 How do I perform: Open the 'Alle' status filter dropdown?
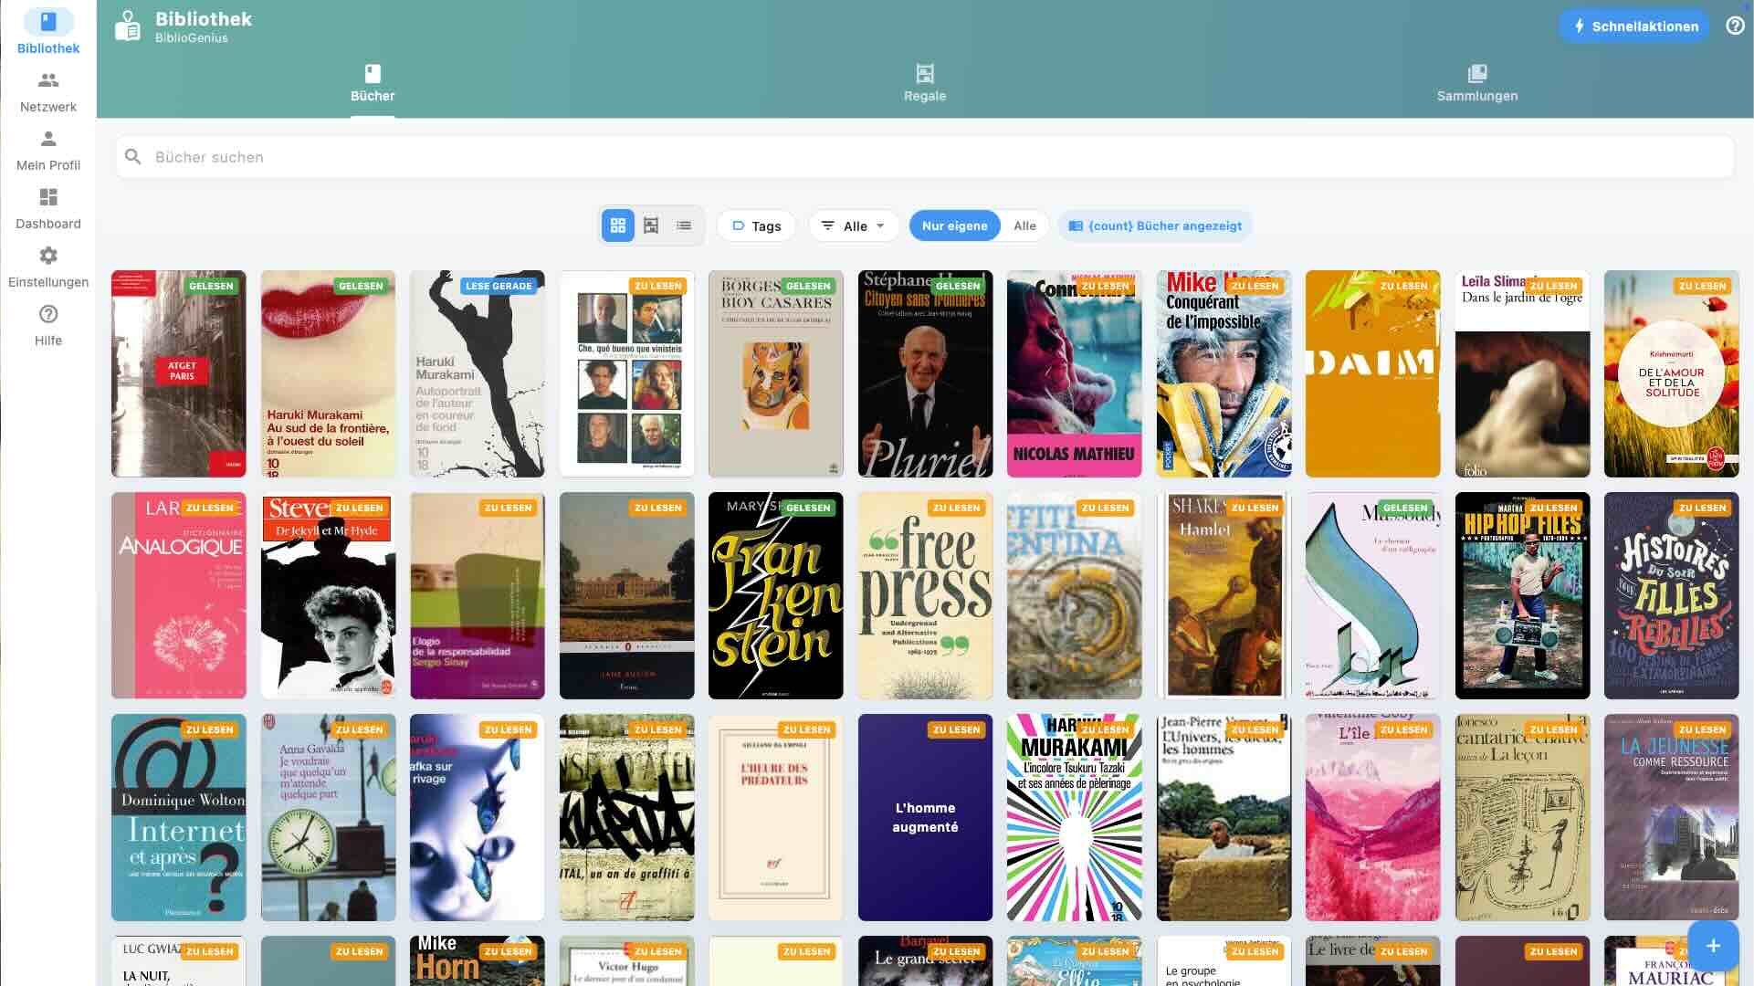pos(853,225)
